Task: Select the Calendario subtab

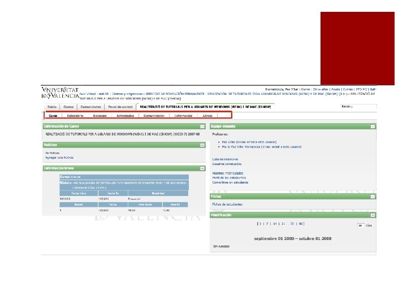Action: tap(75, 116)
